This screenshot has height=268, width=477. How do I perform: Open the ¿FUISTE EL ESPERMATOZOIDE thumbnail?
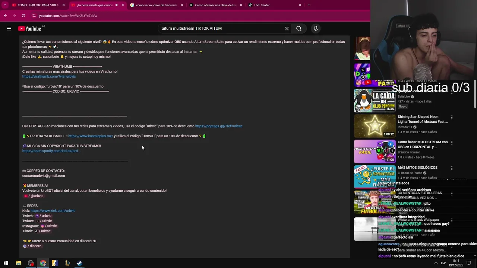375,177
